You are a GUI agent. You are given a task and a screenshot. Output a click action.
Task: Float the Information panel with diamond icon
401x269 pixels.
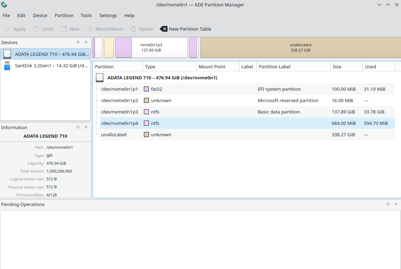coord(78,127)
